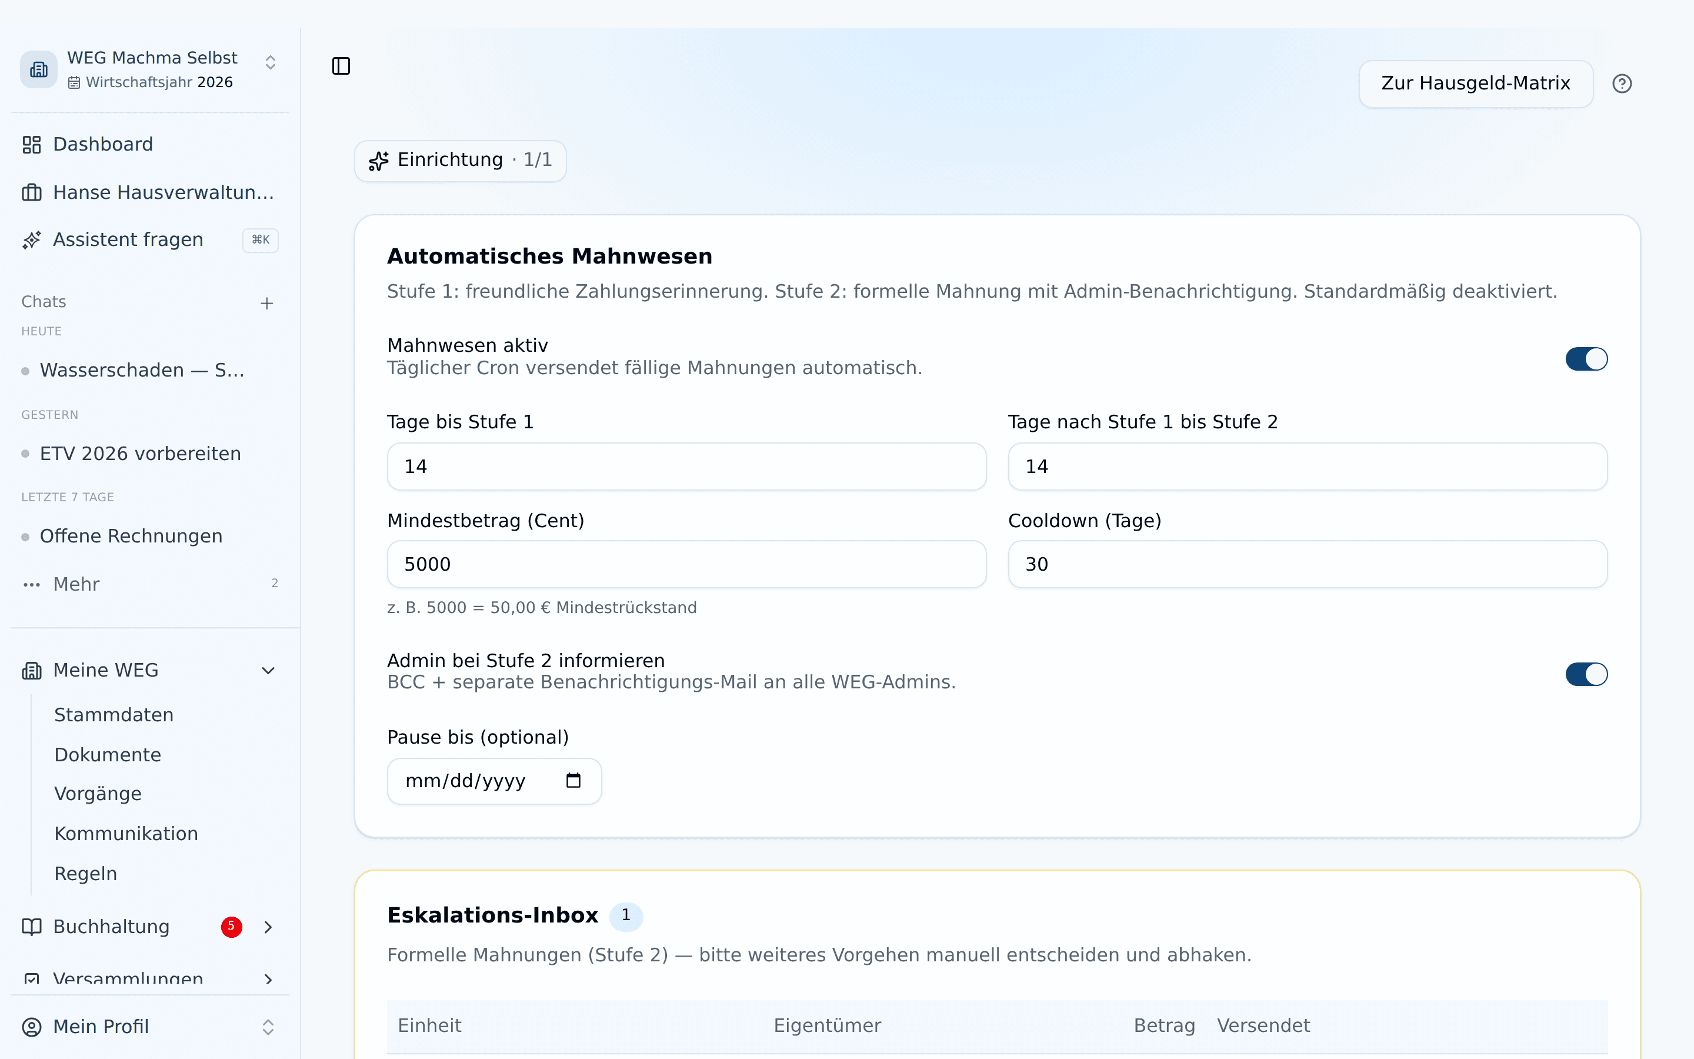Click the Einrichtung sparkle icon
1694x1059 pixels.
coord(379,161)
